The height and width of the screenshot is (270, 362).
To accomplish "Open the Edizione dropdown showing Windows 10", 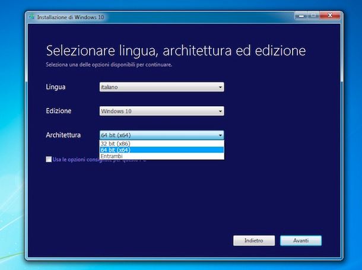I will (x=161, y=111).
